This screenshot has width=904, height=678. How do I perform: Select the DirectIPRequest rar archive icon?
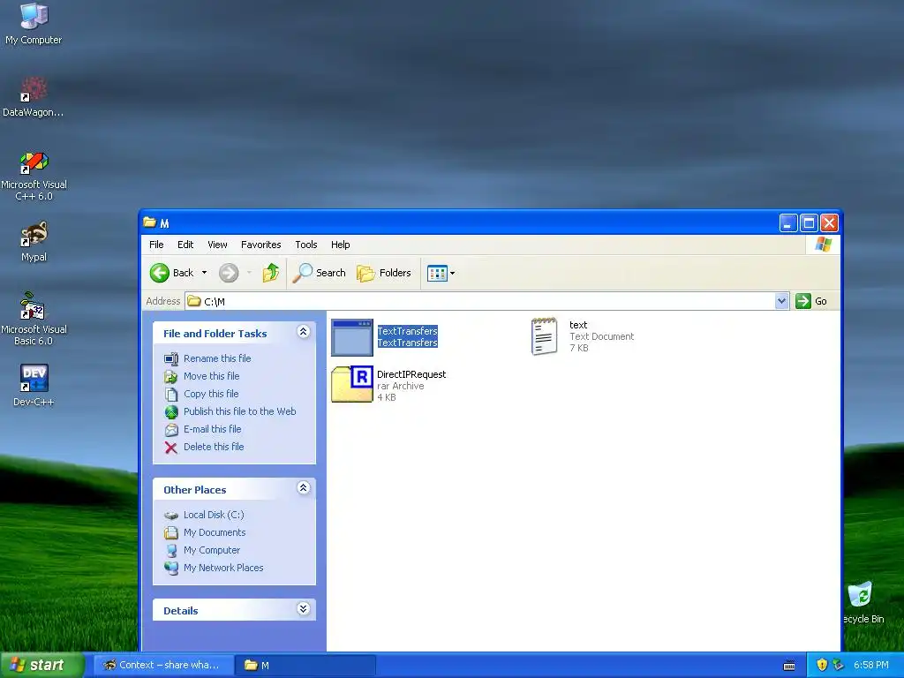pyautogui.click(x=352, y=383)
